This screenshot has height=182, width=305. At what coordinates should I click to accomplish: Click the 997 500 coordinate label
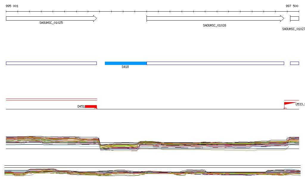pyautogui.click(x=292, y=6)
